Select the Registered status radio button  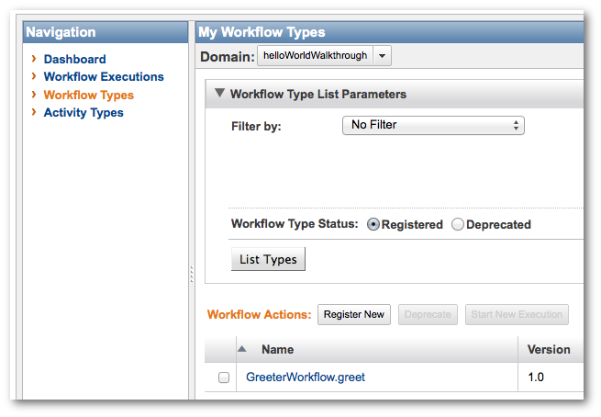373,224
